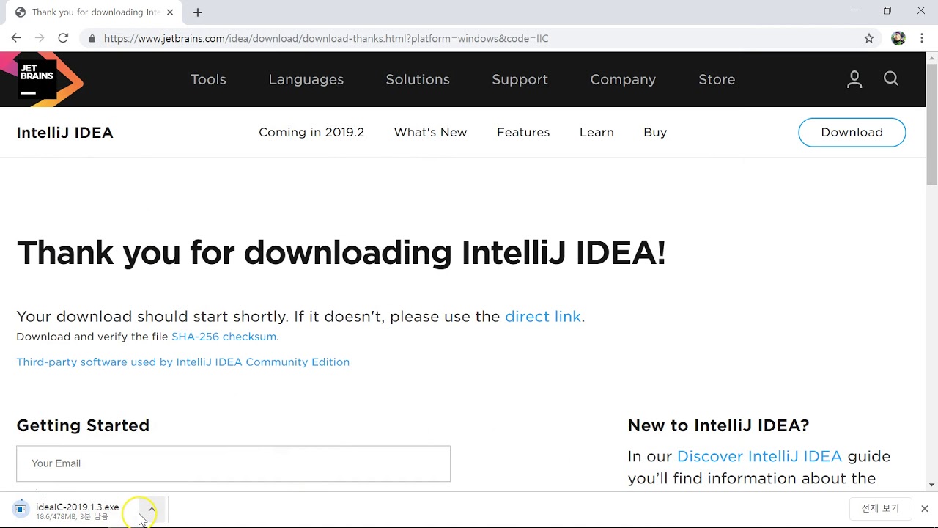This screenshot has width=938, height=528.
Task: Go to Coming in 2019.2 page
Action: [311, 132]
